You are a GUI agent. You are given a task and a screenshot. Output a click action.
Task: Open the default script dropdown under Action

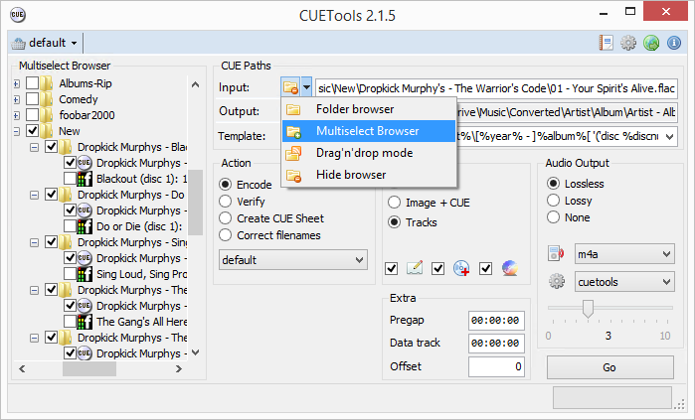pyautogui.click(x=293, y=260)
